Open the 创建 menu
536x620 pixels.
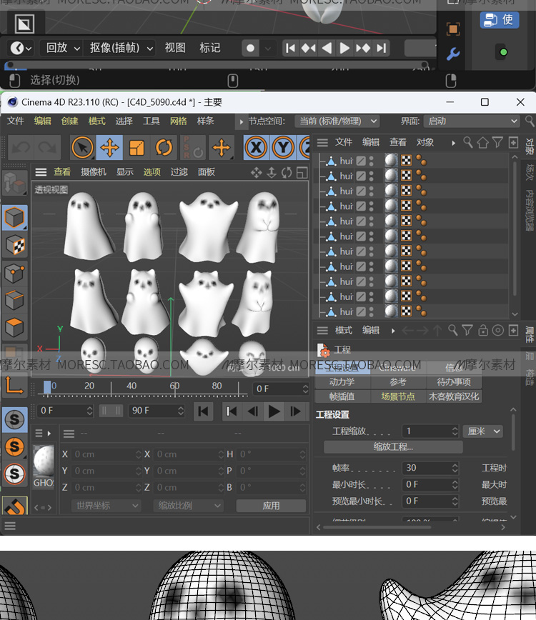coord(69,121)
